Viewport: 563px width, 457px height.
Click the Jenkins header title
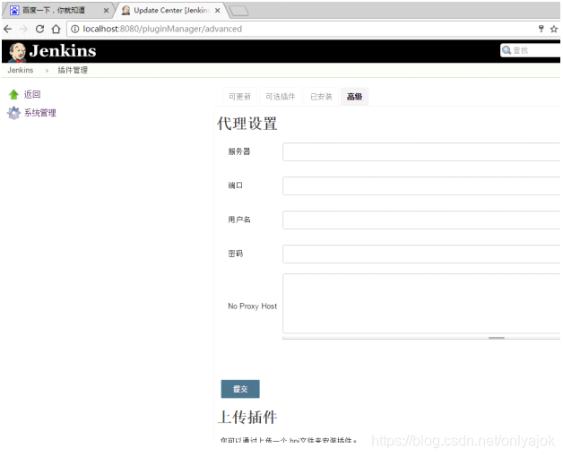(x=63, y=51)
